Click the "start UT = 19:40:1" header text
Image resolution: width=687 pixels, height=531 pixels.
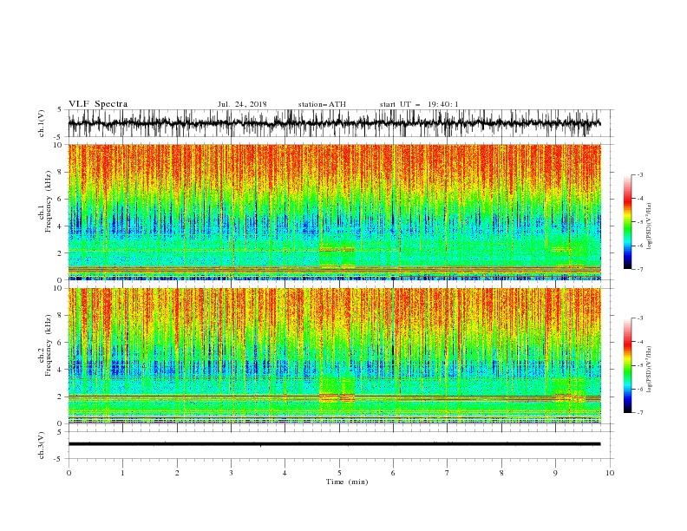(419, 104)
